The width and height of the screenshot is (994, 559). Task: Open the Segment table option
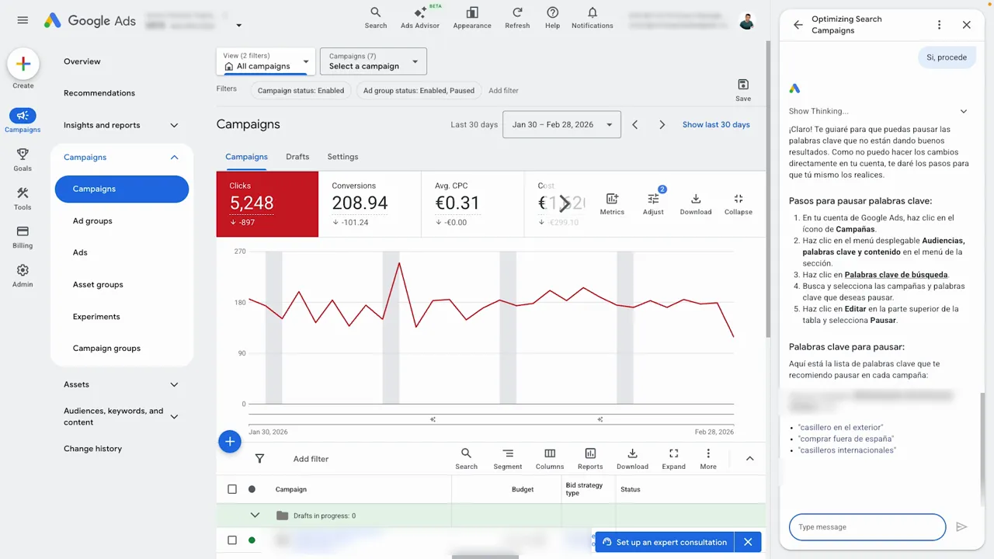click(508, 459)
